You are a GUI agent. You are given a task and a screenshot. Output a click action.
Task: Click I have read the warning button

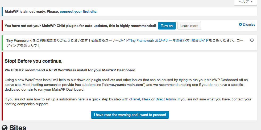pos(130,115)
